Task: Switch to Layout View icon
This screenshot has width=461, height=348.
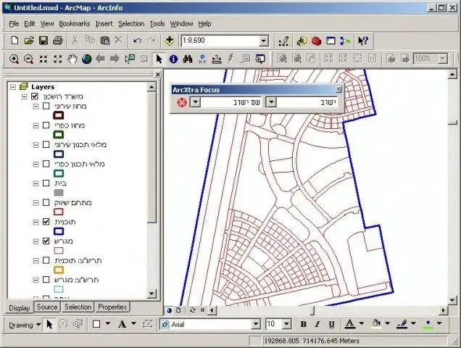Action: [x=179, y=310]
